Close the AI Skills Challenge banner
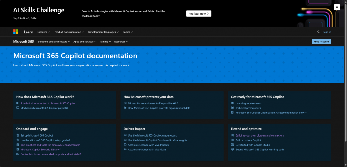Screen dimensions: 347x167 coord(337,7)
